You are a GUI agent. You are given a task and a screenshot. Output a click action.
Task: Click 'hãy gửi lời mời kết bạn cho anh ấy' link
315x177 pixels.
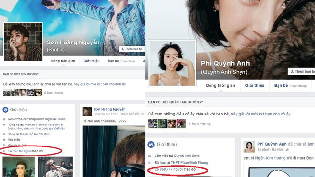(x=100, y=84)
